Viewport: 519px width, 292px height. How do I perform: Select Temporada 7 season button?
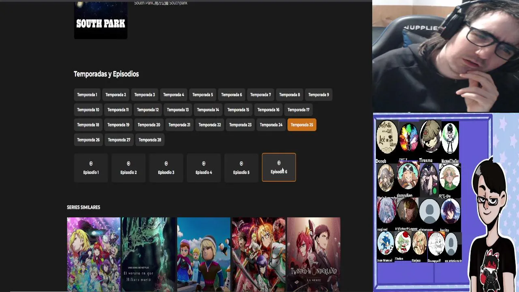260,95
